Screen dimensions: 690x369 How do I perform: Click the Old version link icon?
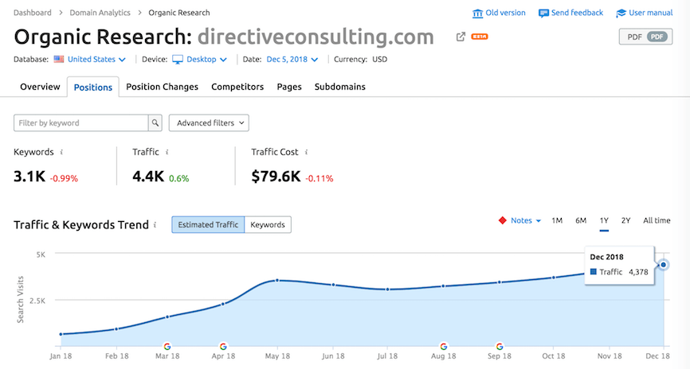coord(477,14)
